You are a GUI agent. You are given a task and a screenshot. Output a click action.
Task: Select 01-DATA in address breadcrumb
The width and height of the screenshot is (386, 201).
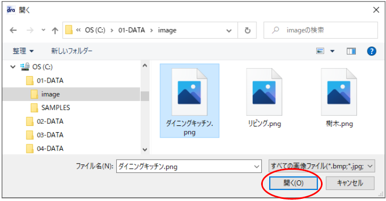(132, 30)
